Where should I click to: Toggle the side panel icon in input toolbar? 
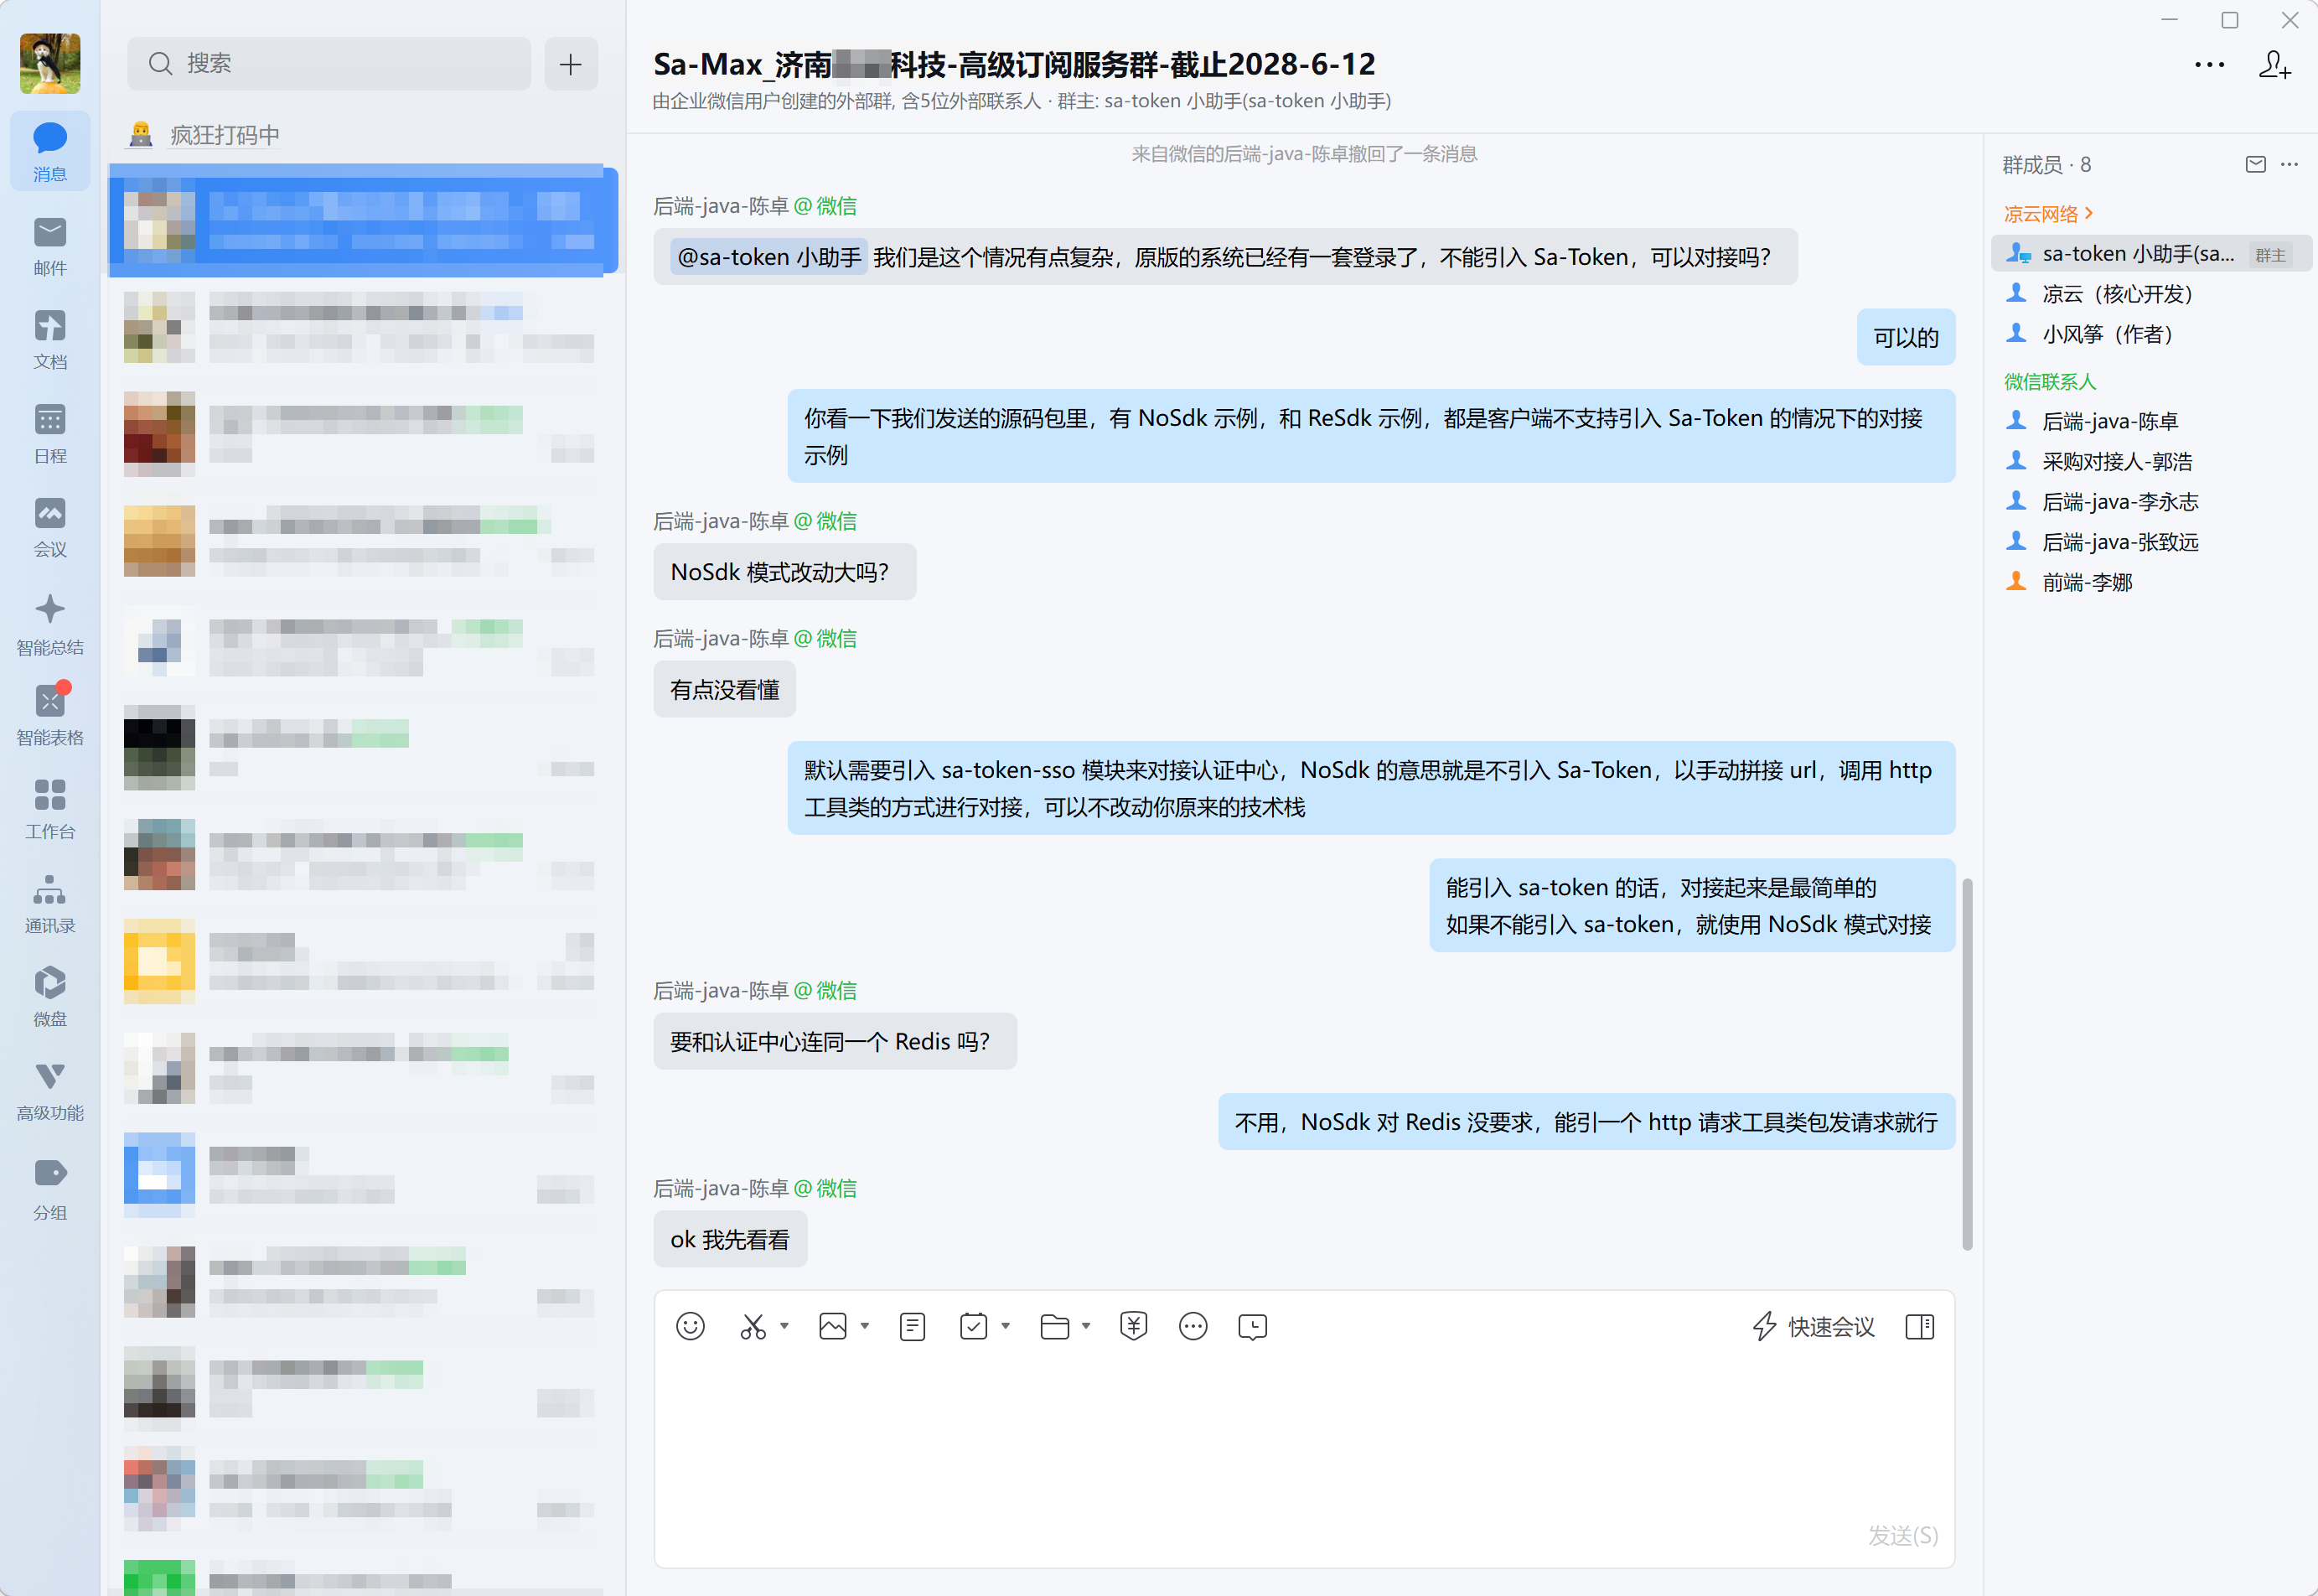tap(1920, 1326)
